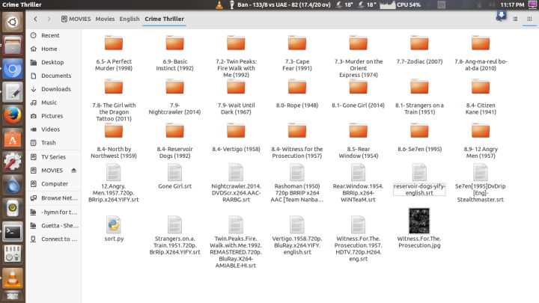Switch to grid icon view
Viewport: 539px width, 303px height.
tap(529, 18)
